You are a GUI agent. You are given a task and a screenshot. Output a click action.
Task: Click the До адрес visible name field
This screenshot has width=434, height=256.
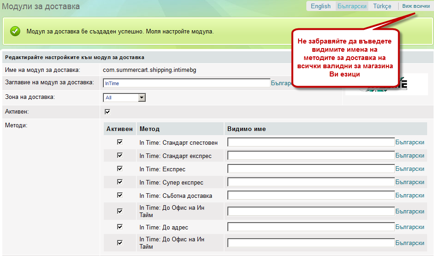point(311,227)
